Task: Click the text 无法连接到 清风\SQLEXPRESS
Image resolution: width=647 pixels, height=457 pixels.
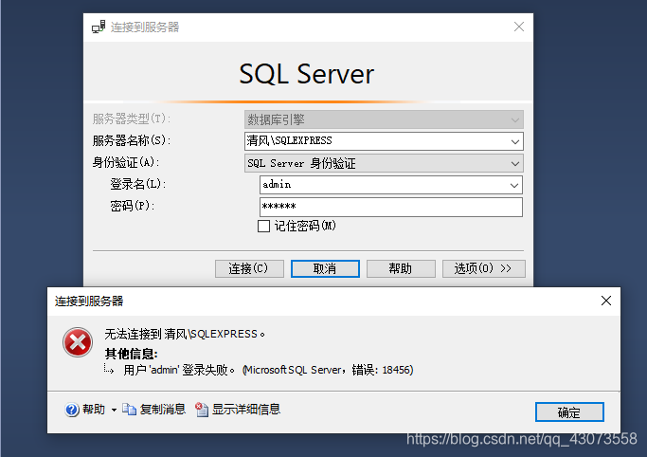Action: (x=185, y=334)
